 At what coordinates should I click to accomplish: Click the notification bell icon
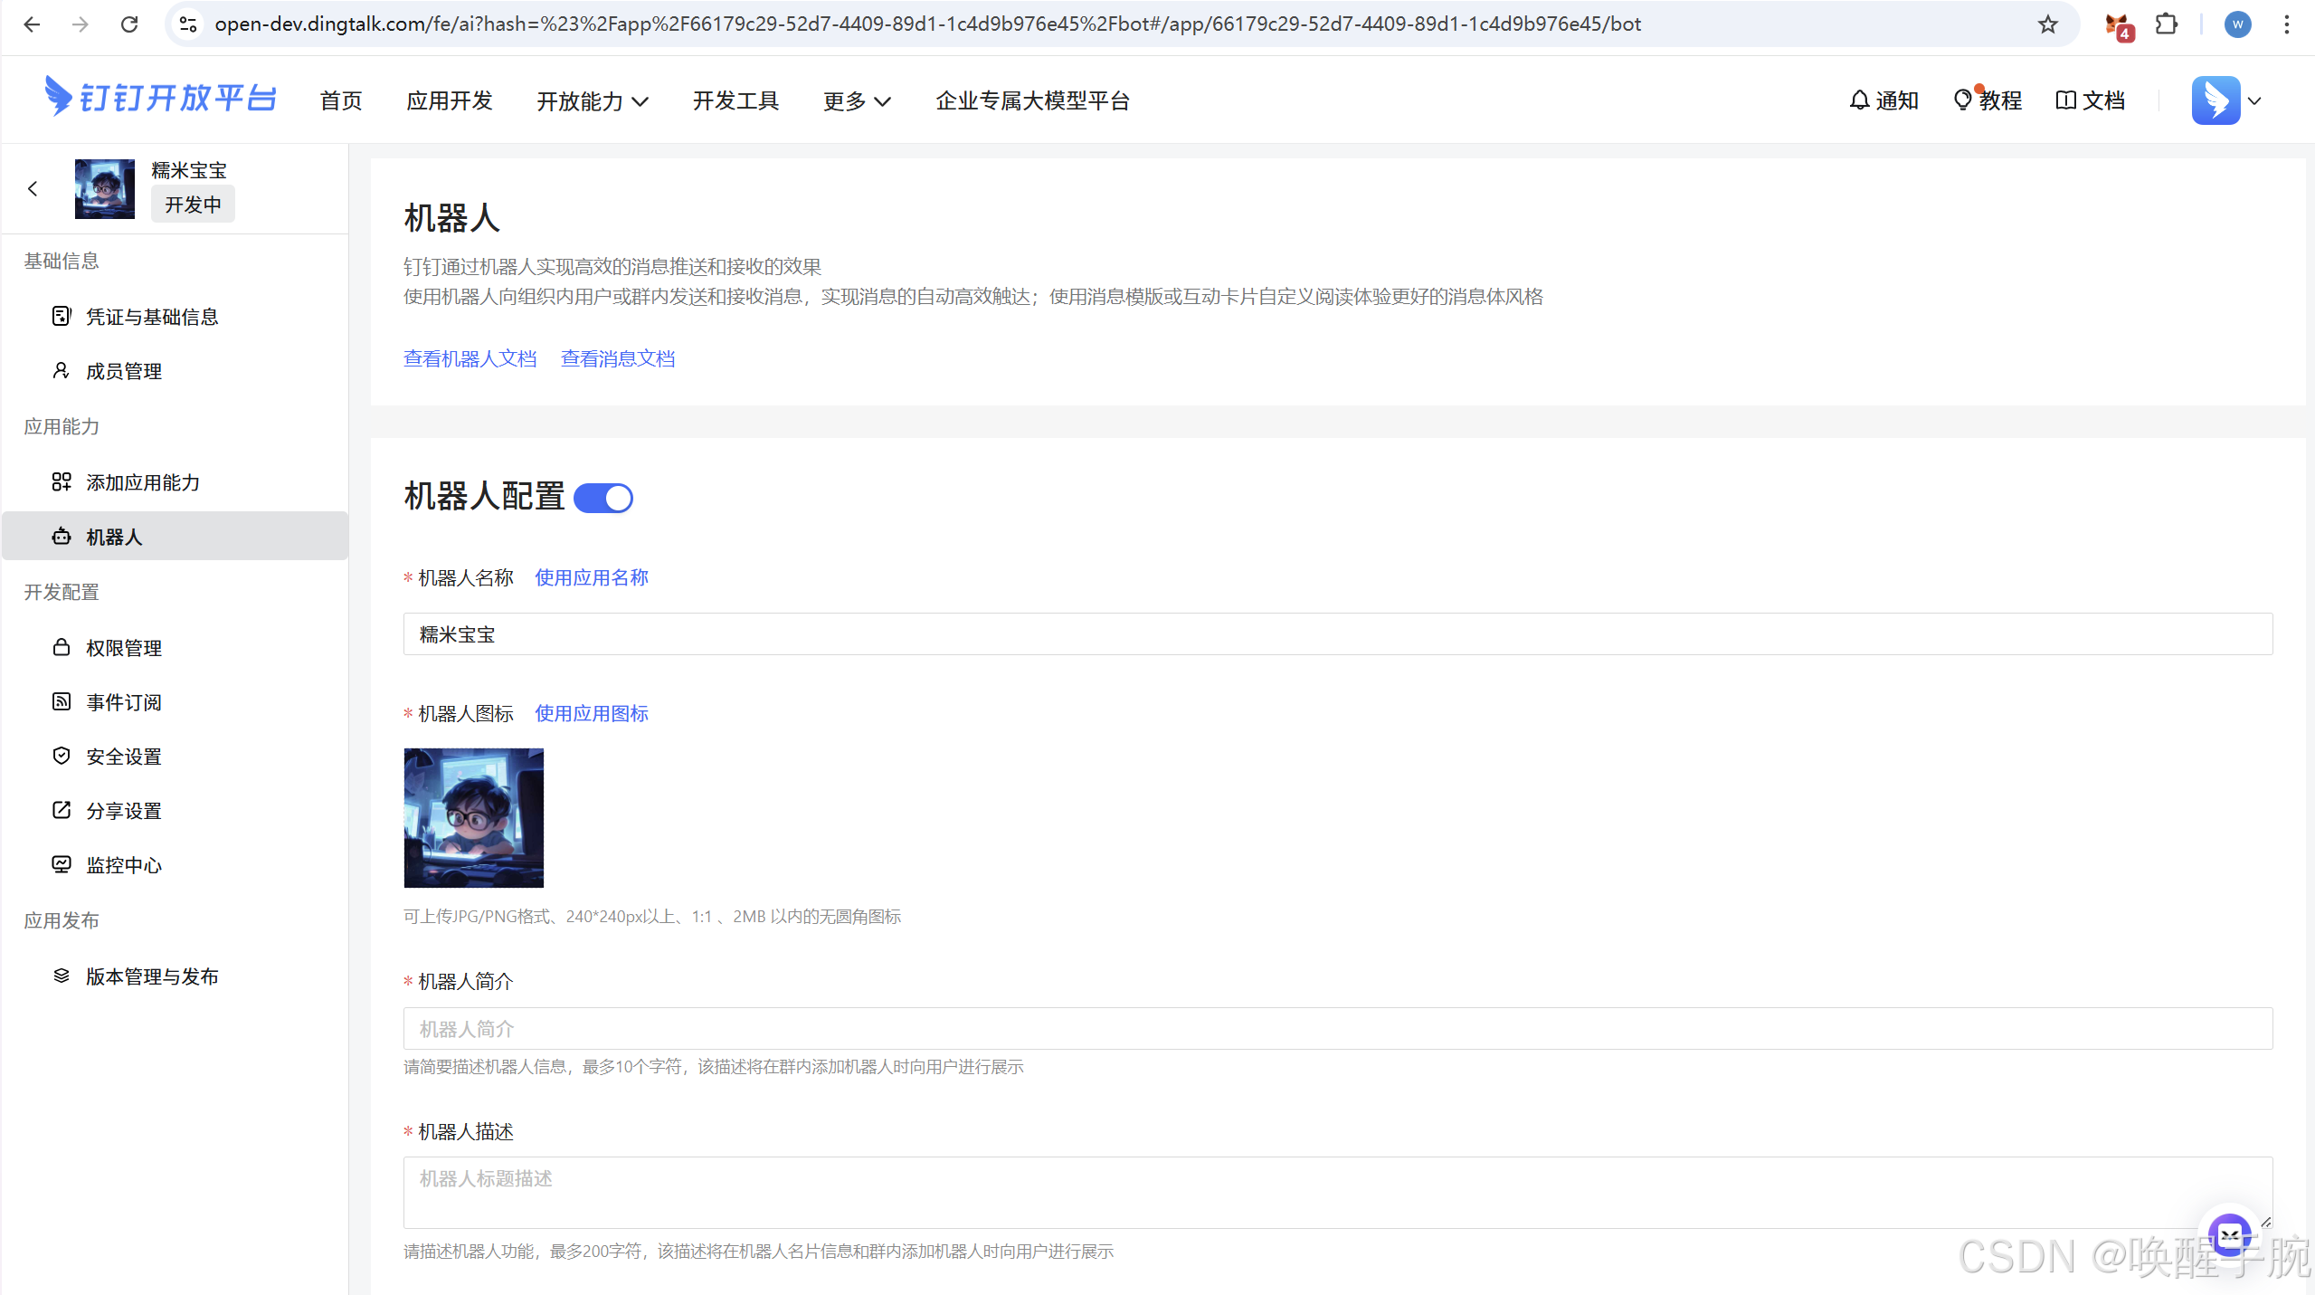1859,100
